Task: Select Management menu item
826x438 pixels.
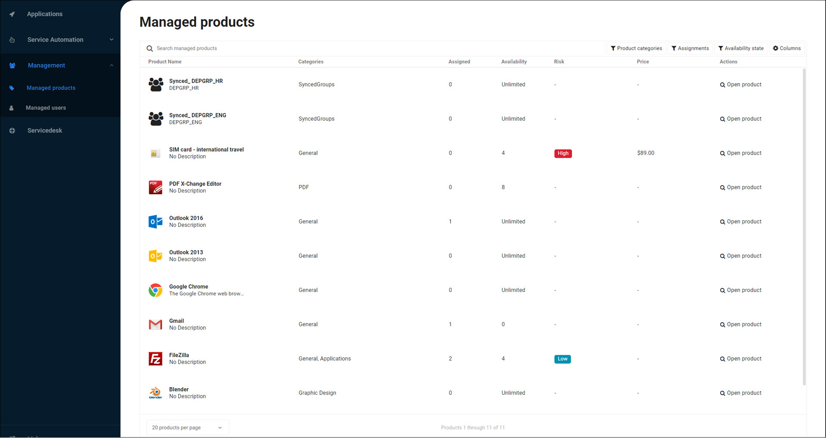Action: click(46, 65)
